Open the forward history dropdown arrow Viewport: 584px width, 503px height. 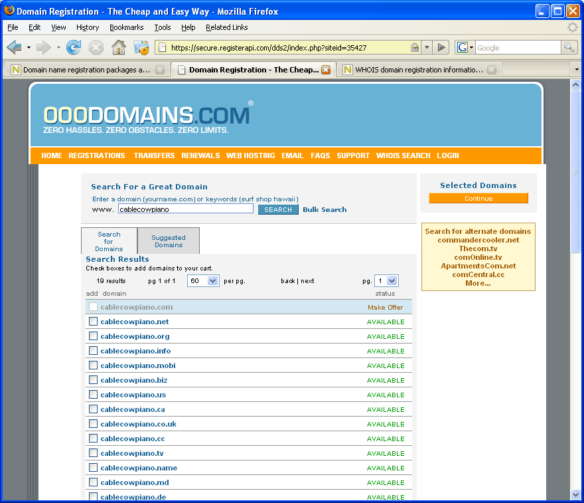pyautogui.click(x=58, y=47)
